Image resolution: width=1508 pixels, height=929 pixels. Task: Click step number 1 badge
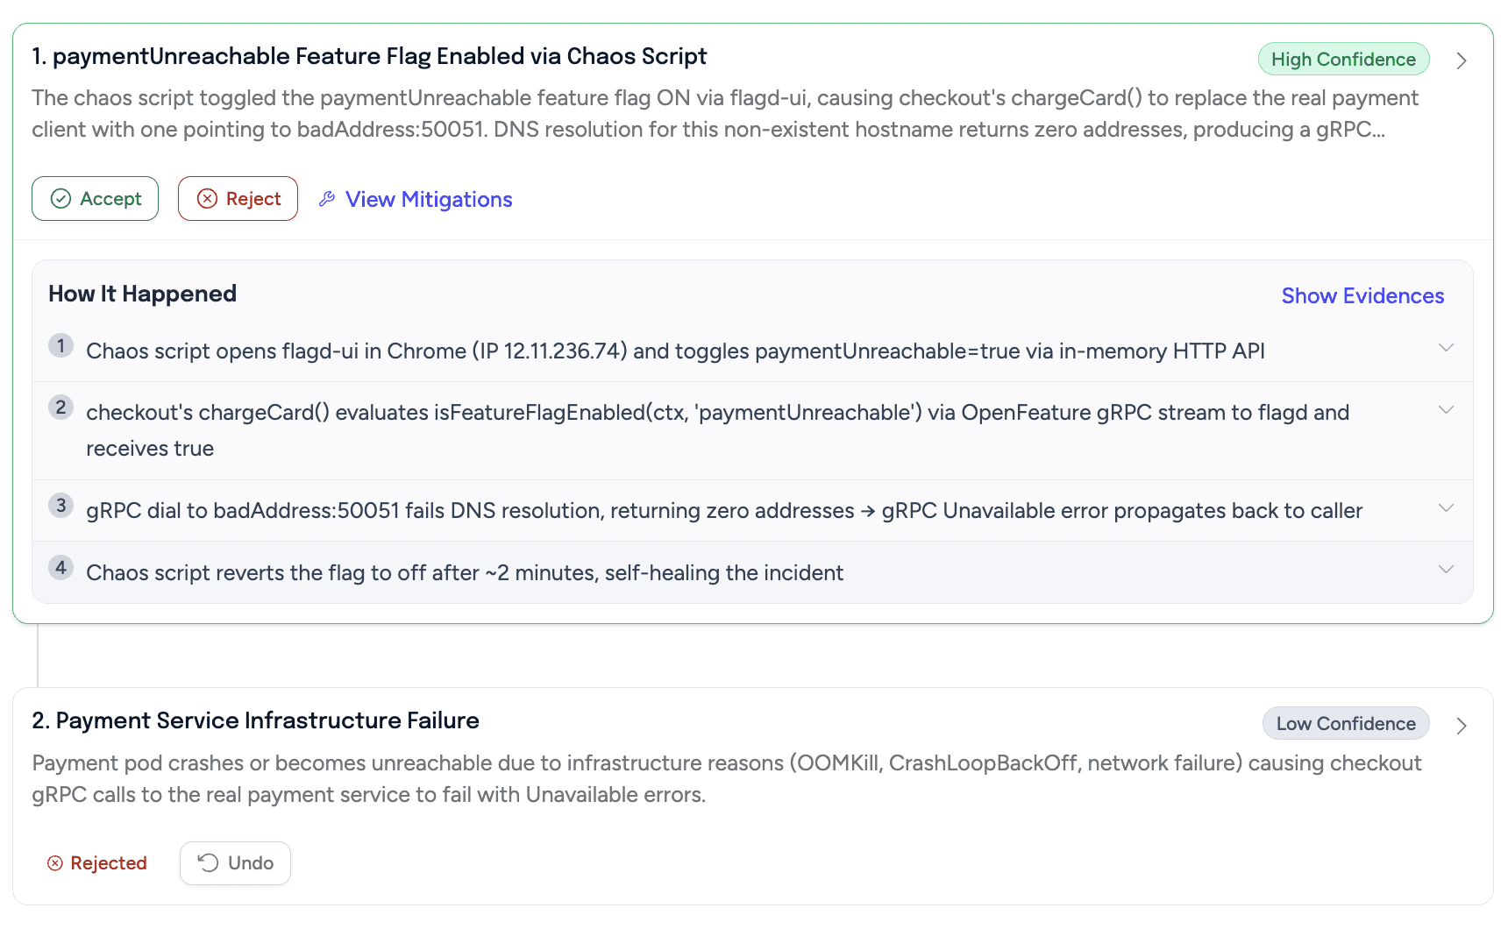pyautogui.click(x=60, y=345)
